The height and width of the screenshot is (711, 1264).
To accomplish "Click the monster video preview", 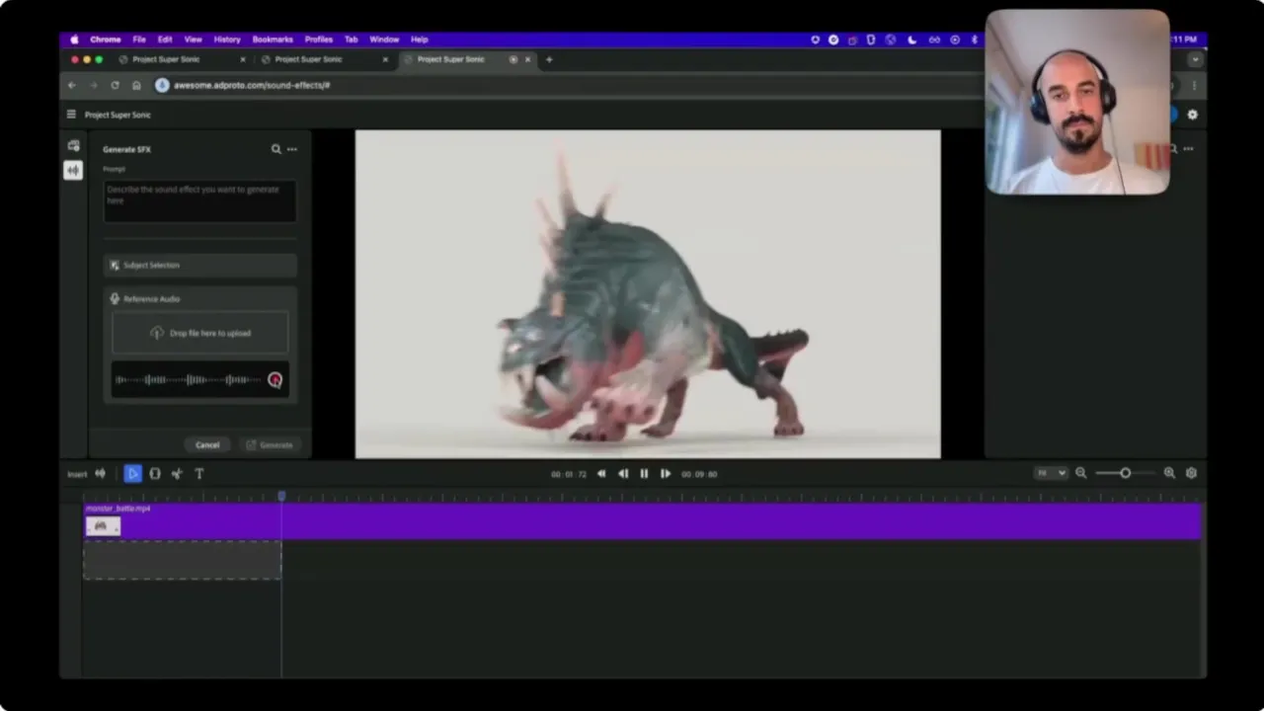I will pos(648,294).
